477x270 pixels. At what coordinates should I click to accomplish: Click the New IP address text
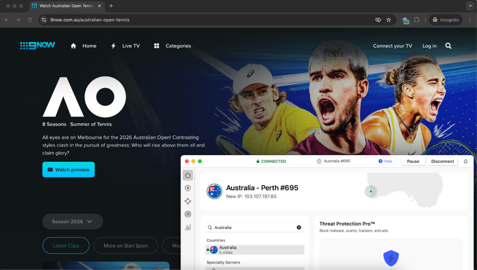click(251, 196)
